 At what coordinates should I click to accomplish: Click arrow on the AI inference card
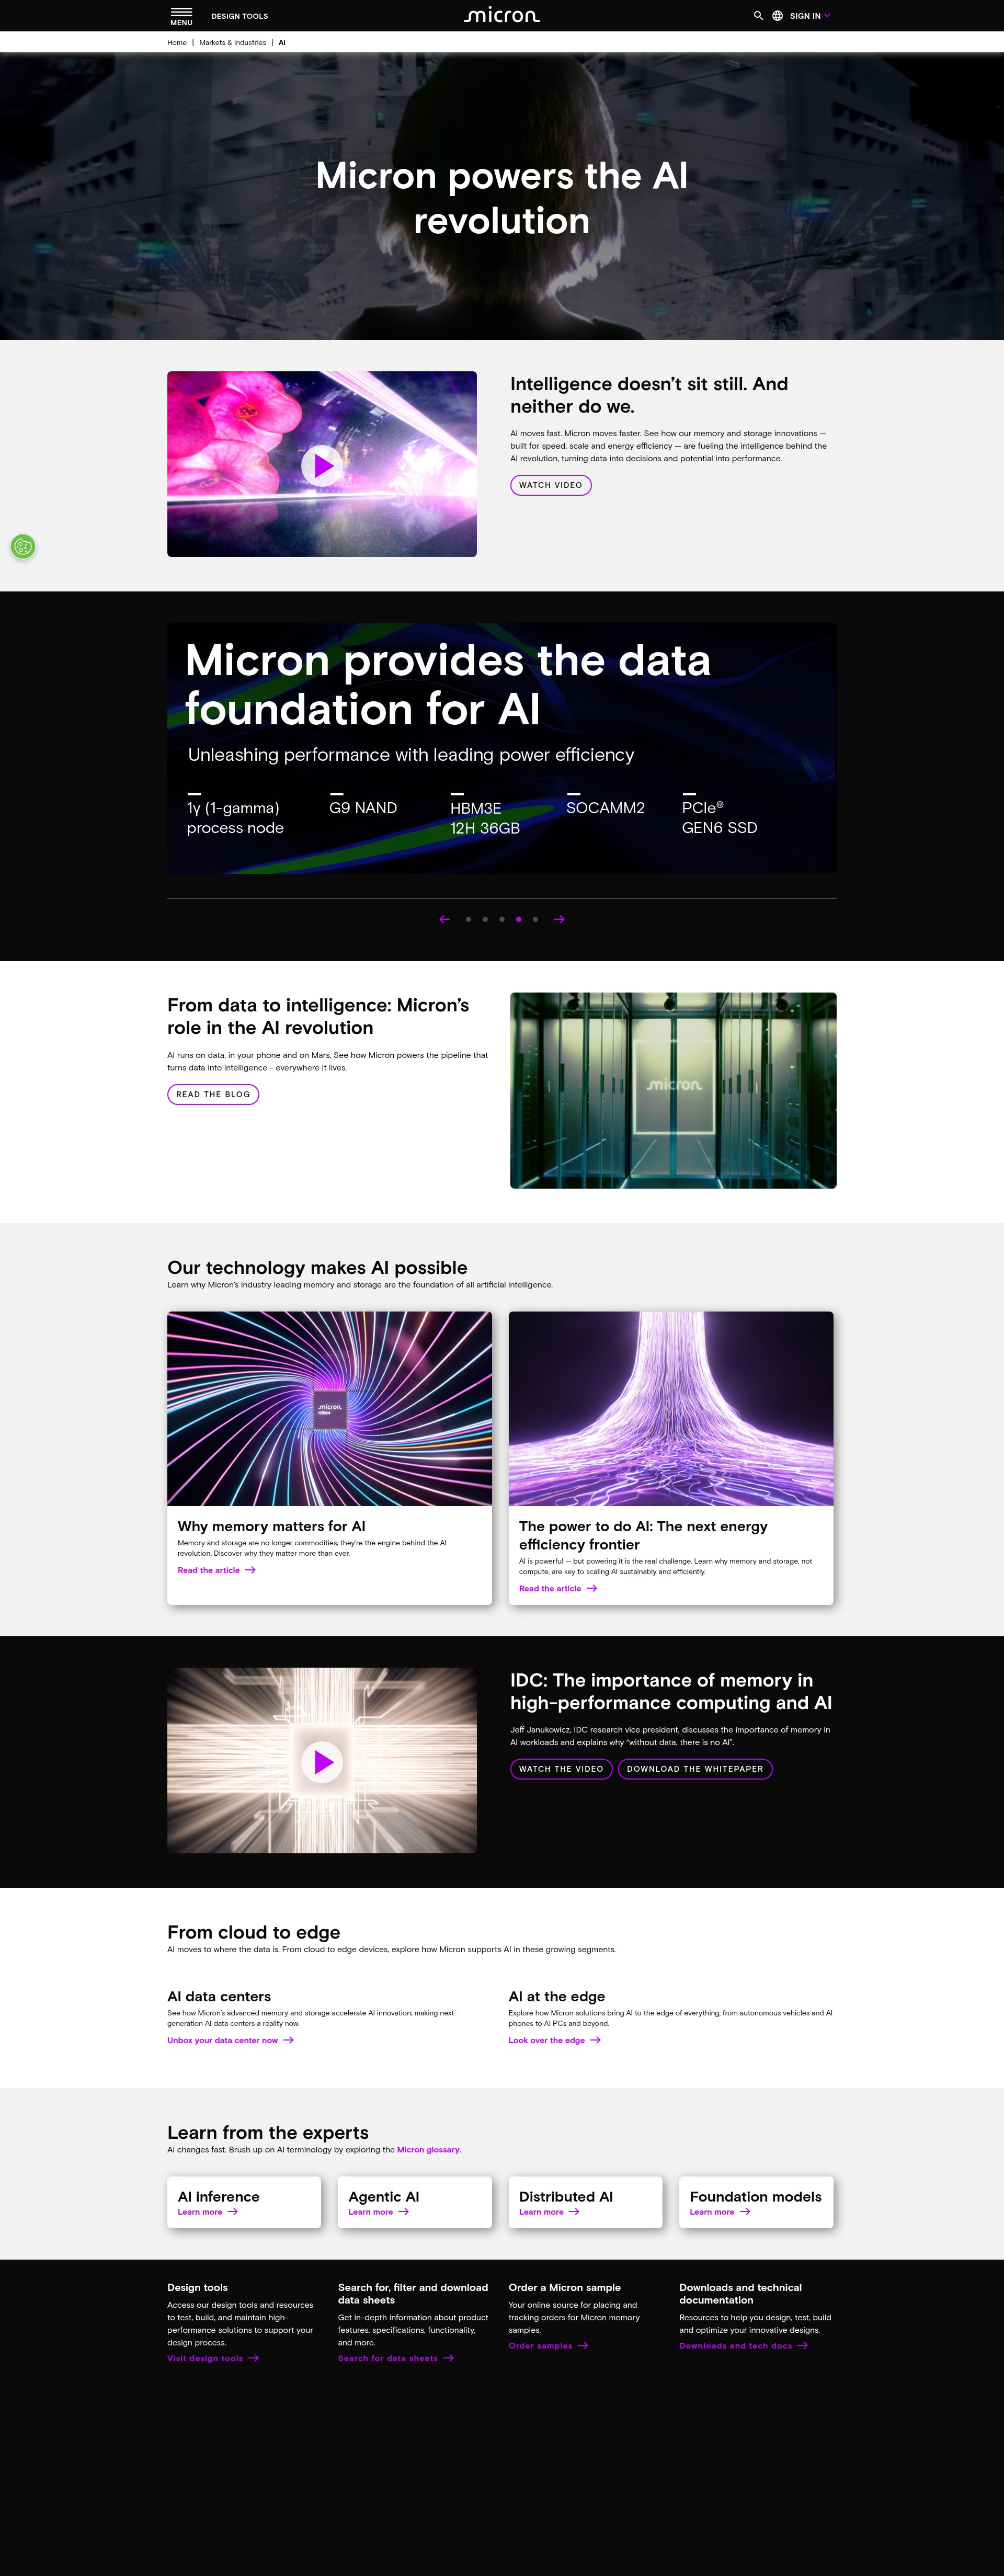pyautogui.click(x=232, y=2212)
